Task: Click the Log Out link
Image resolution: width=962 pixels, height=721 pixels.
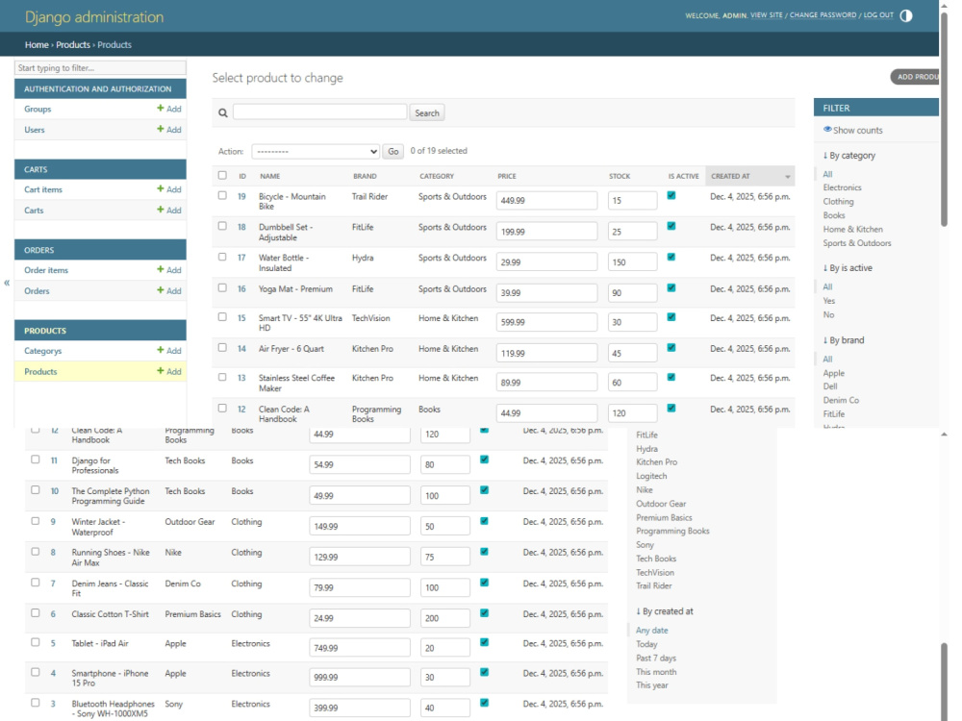Action: coord(878,14)
